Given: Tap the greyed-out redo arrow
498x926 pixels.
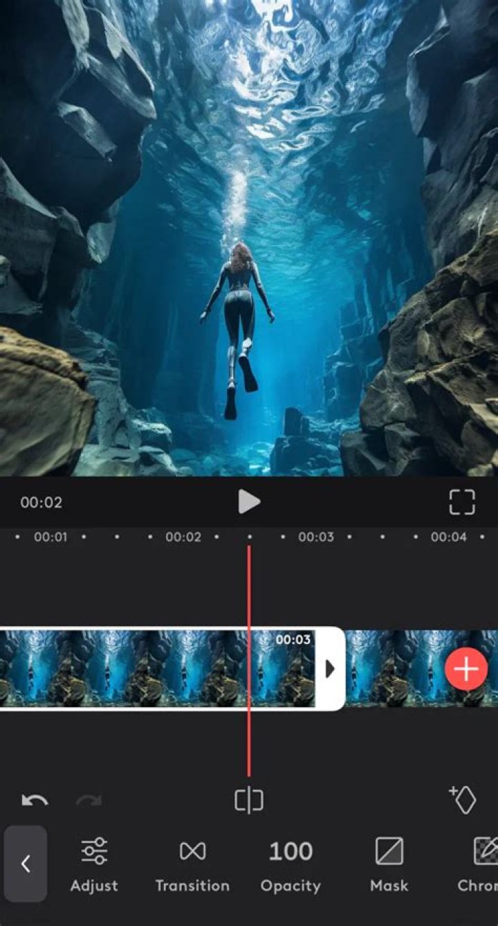Looking at the screenshot, I should (x=89, y=801).
